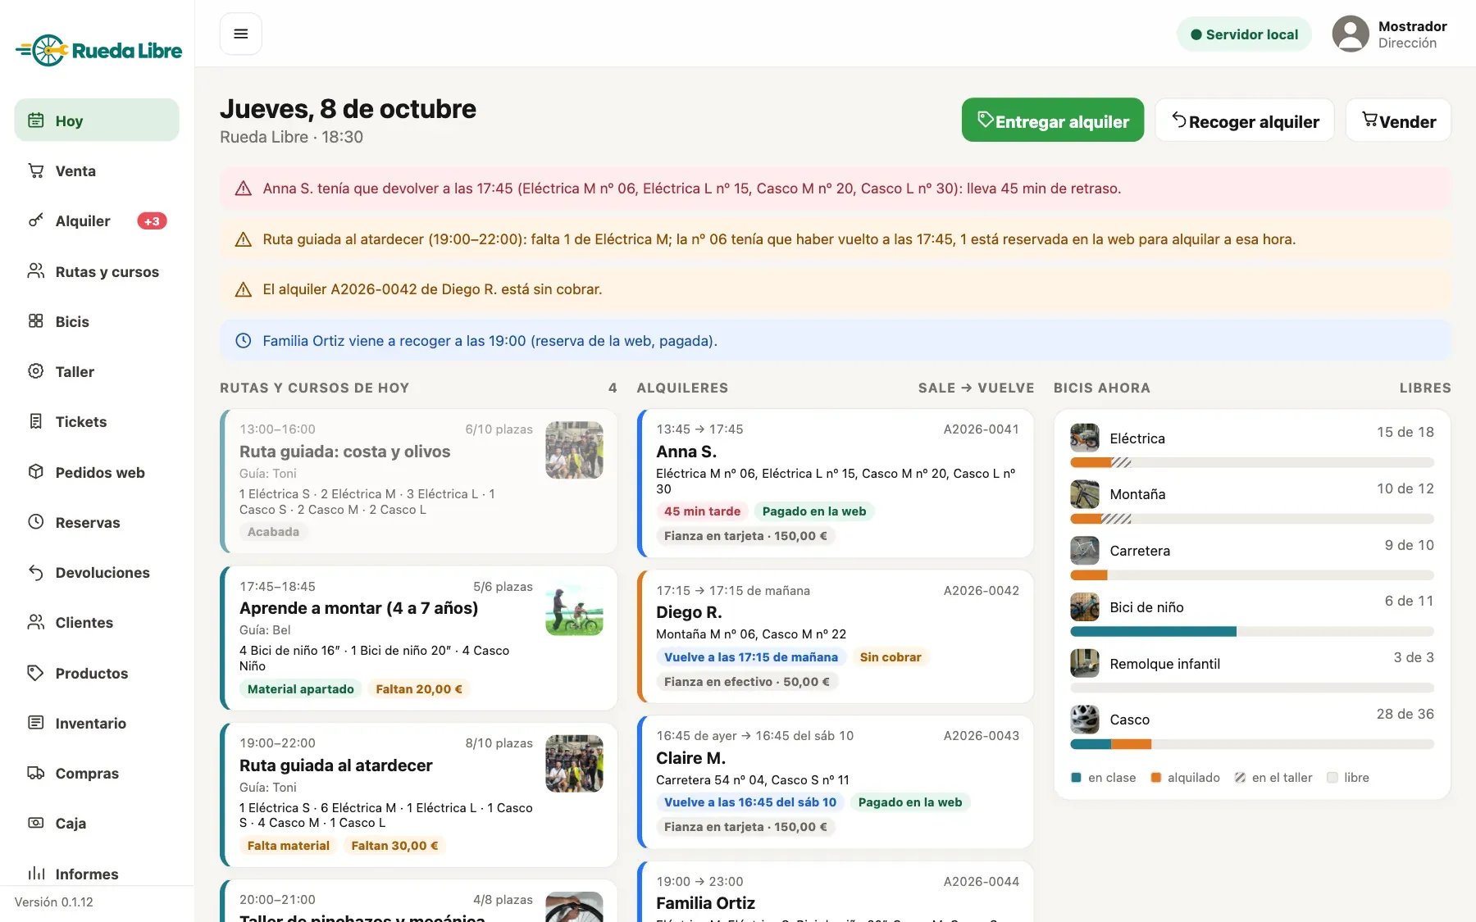Click the 'Sin cobrar' tag on Diego R.
This screenshot has height=922, width=1476.
891,657
